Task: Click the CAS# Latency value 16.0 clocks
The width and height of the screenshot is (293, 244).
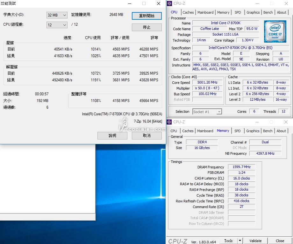Action: 241,178
